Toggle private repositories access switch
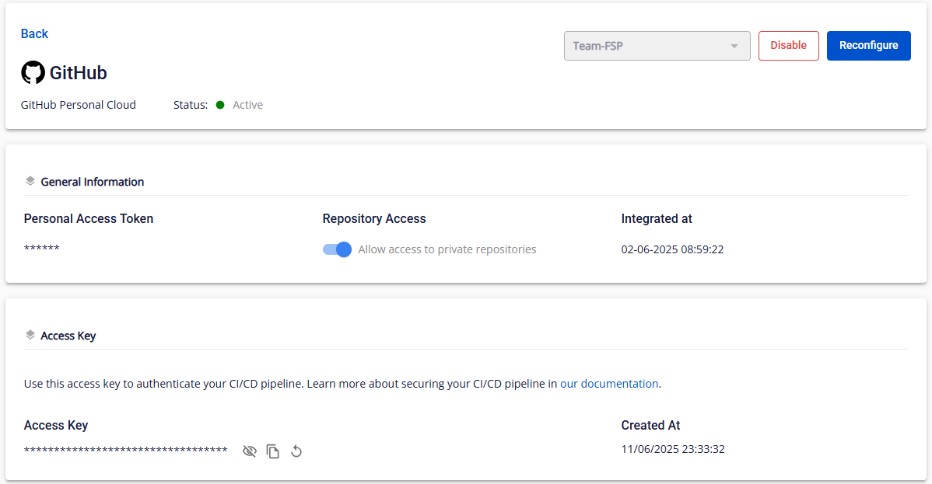Screen dimensions: 932x484 click(x=337, y=249)
